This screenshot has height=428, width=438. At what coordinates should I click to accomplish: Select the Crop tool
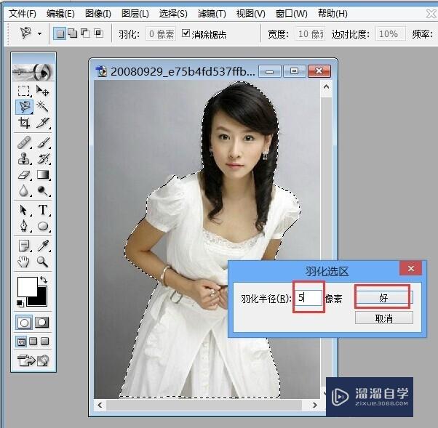click(x=24, y=123)
